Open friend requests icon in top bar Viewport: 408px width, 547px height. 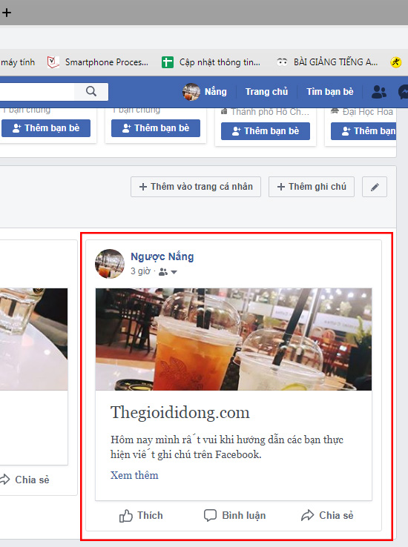click(x=378, y=92)
